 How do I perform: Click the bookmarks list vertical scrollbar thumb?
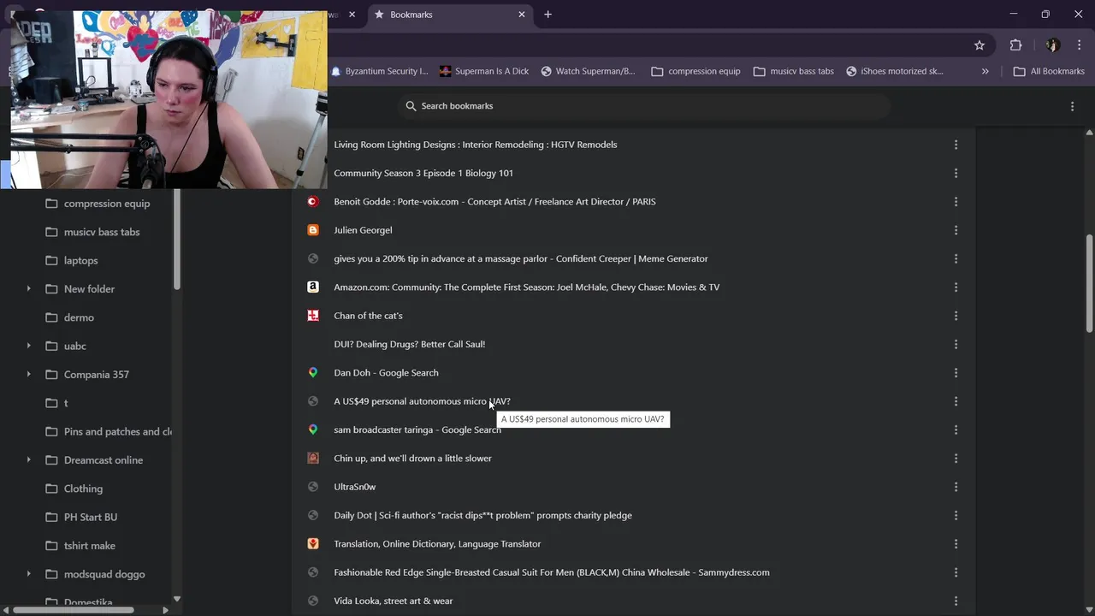(x=1089, y=284)
